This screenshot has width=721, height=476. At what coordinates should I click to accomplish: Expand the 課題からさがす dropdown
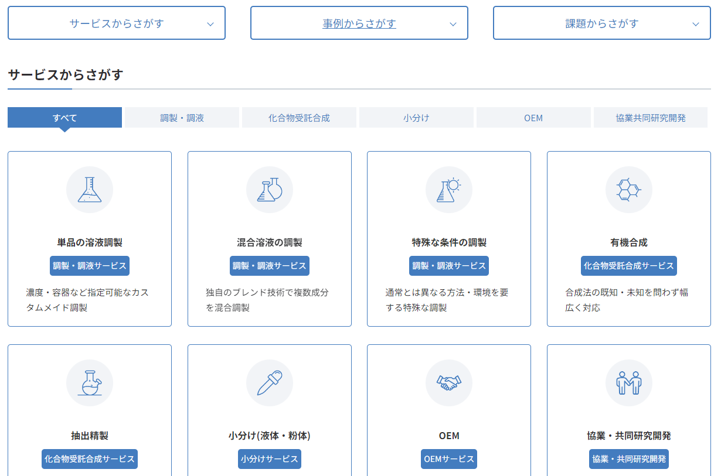[602, 23]
